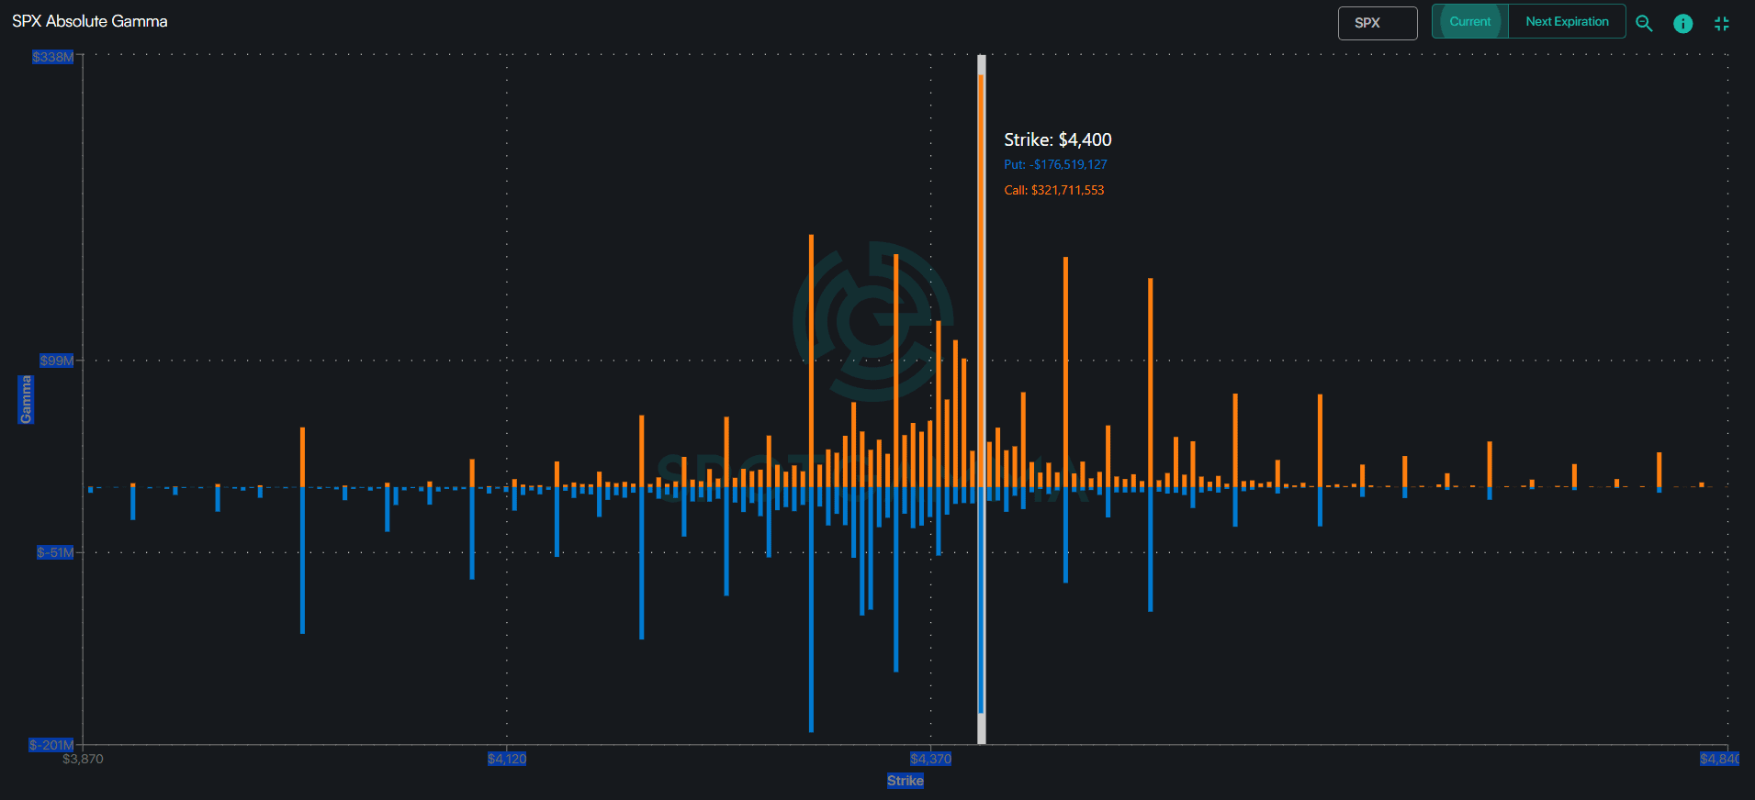Click the $4,370 x-axis label
The height and width of the screenshot is (800, 1755).
click(x=930, y=759)
